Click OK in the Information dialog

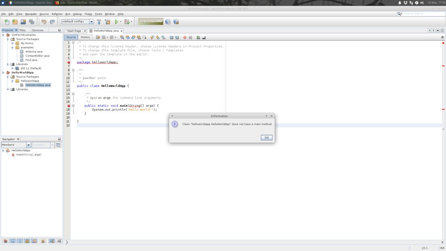[x=266, y=138]
